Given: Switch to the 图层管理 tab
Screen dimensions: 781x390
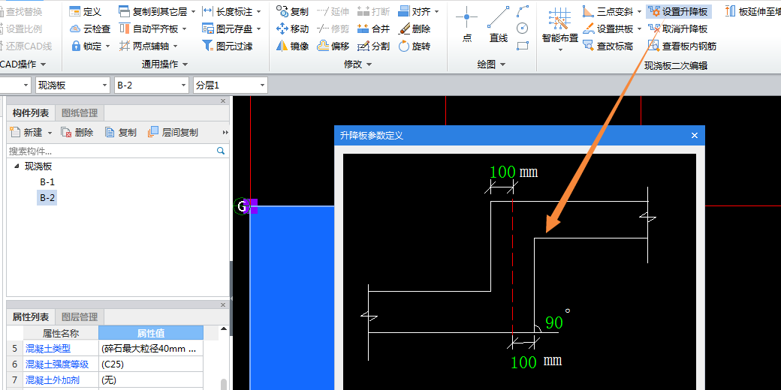Looking at the screenshot, I should (x=79, y=316).
